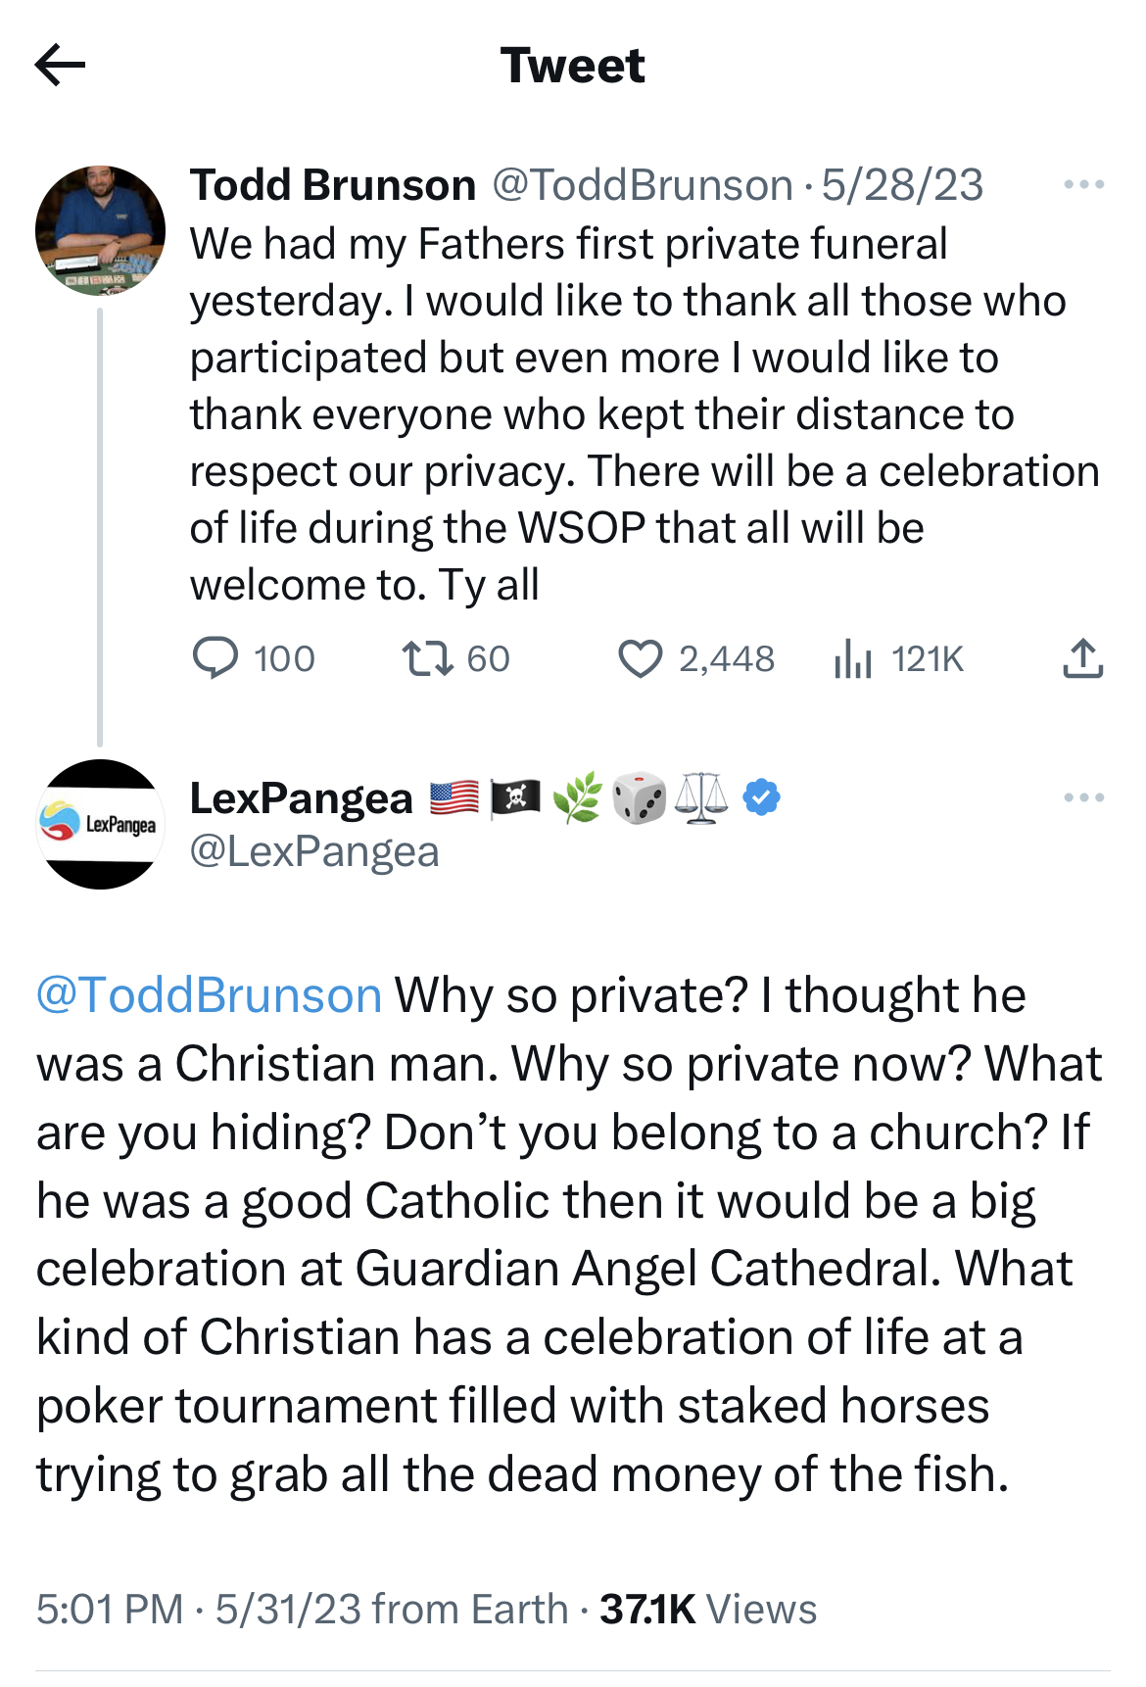1146x1687 pixels.
Task: Open more options for LexPangea's tweet
Action: click(1083, 797)
